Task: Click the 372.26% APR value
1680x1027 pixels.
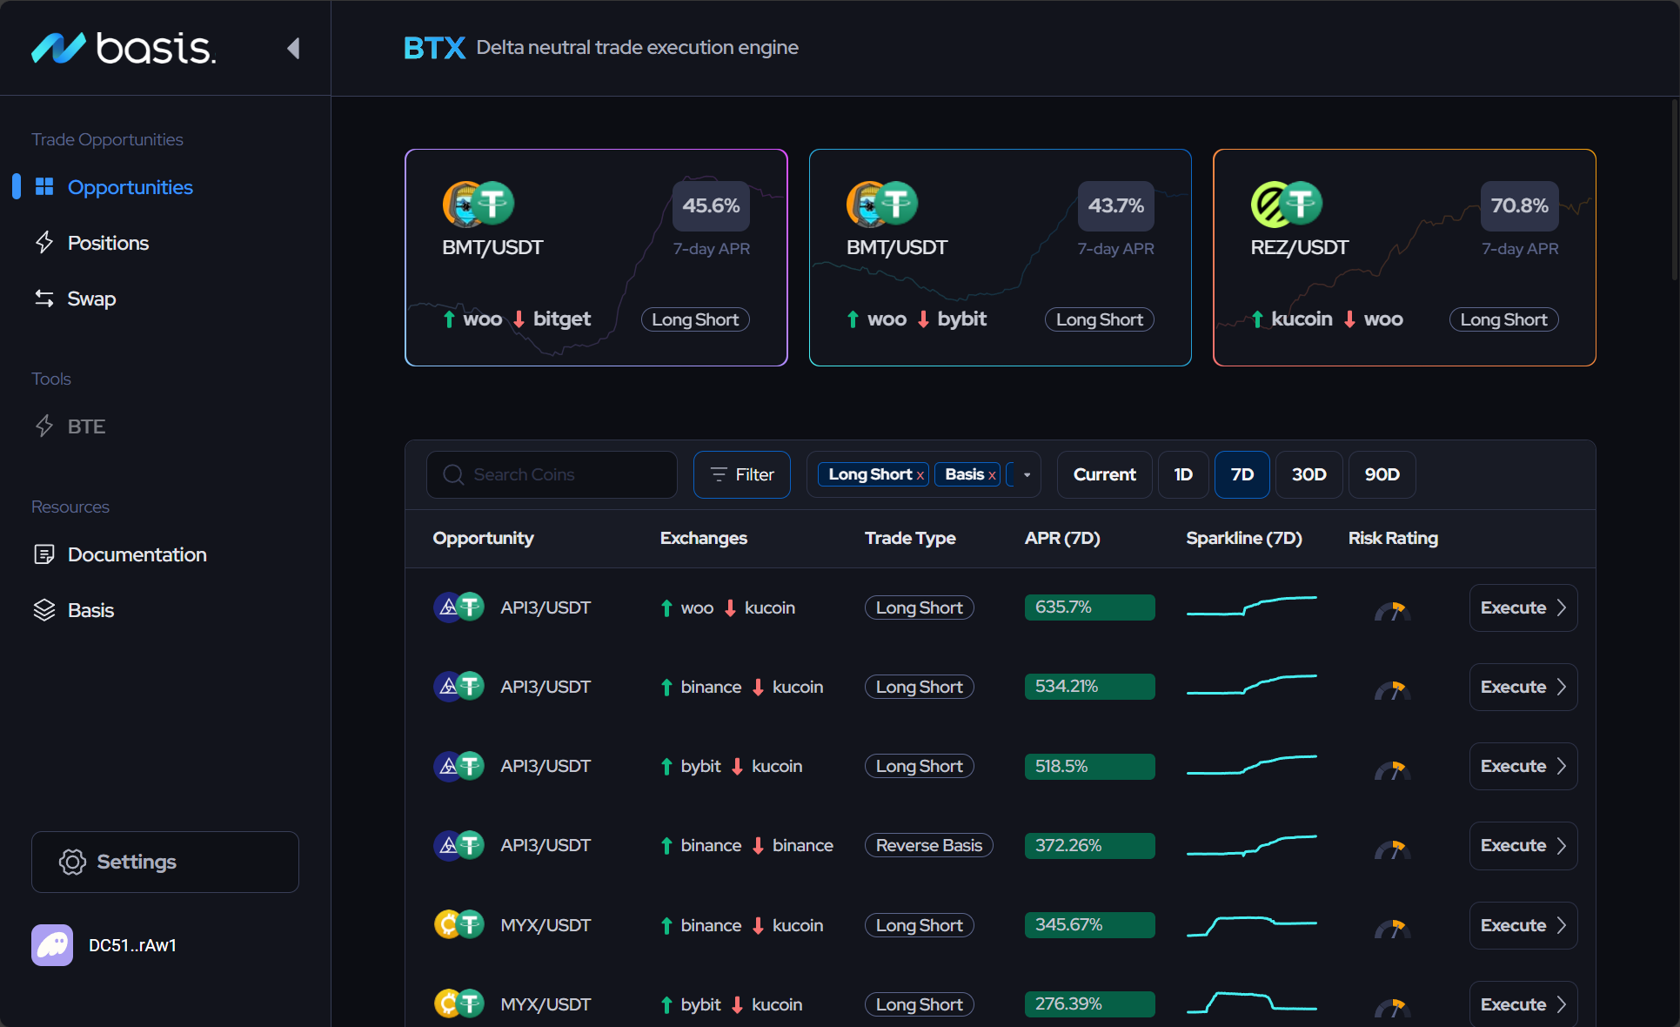Action: [x=1089, y=845]
